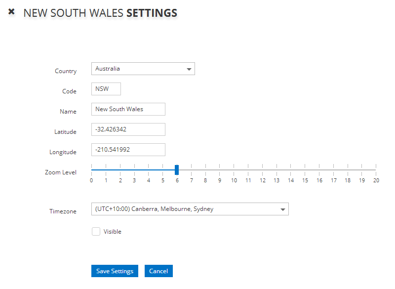The width and height of the screenshot is (395, 289).
Task: Set zoom level to 15 on slider
Action: (x=305, y=170)
